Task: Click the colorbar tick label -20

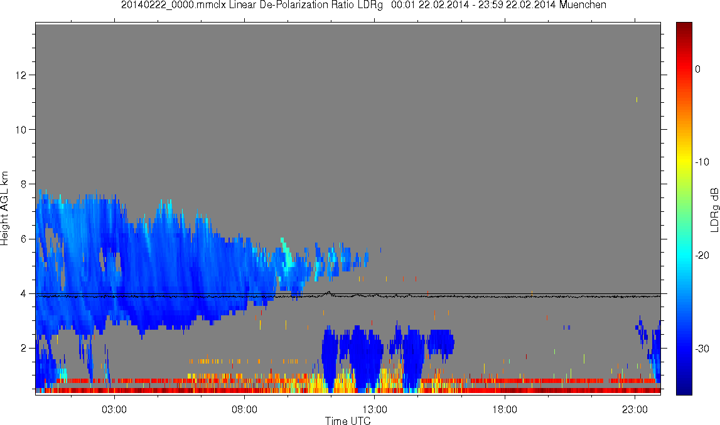Action: point(702,255)
